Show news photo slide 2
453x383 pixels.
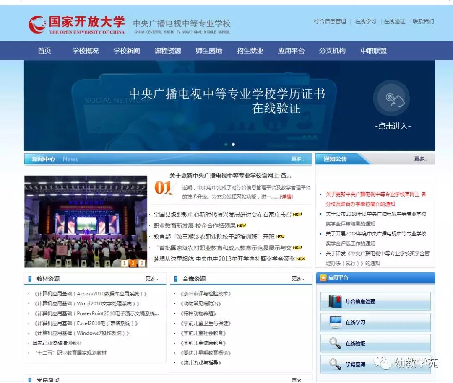tap(133, 263)
